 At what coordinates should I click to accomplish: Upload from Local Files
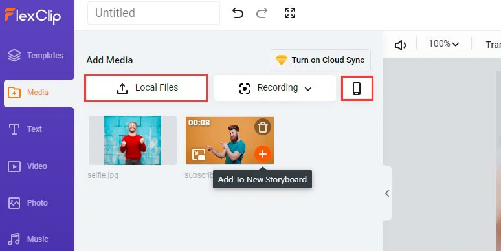tap(146, 88)
